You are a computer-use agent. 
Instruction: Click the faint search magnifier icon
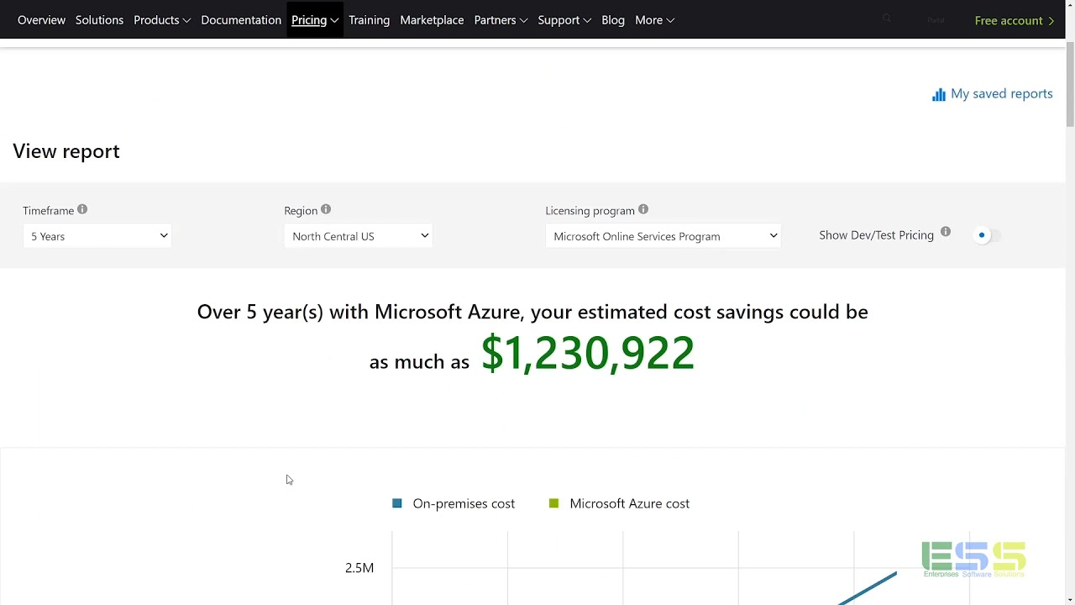click(887, 18)
